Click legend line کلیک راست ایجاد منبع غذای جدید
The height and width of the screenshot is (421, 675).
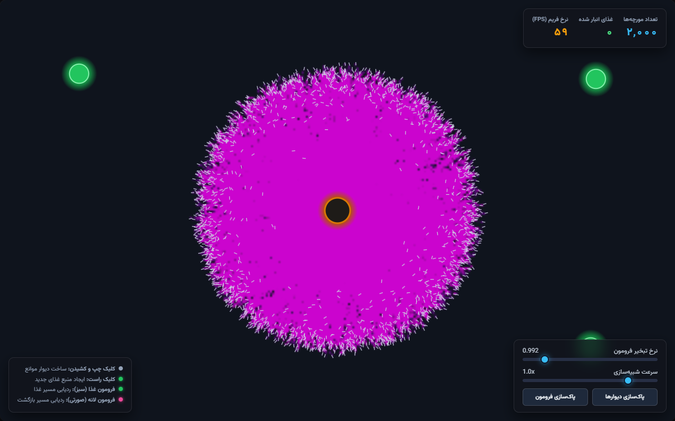pyautogui.click(x=79, y=379)
